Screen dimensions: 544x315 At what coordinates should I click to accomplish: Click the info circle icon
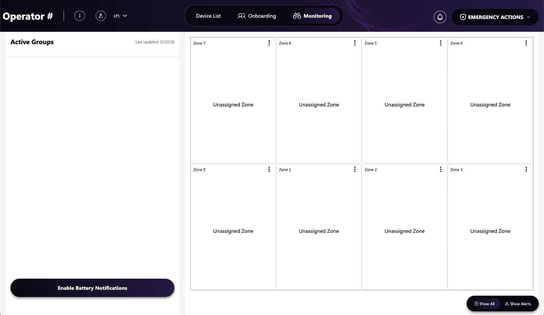(x=80, y=16)
